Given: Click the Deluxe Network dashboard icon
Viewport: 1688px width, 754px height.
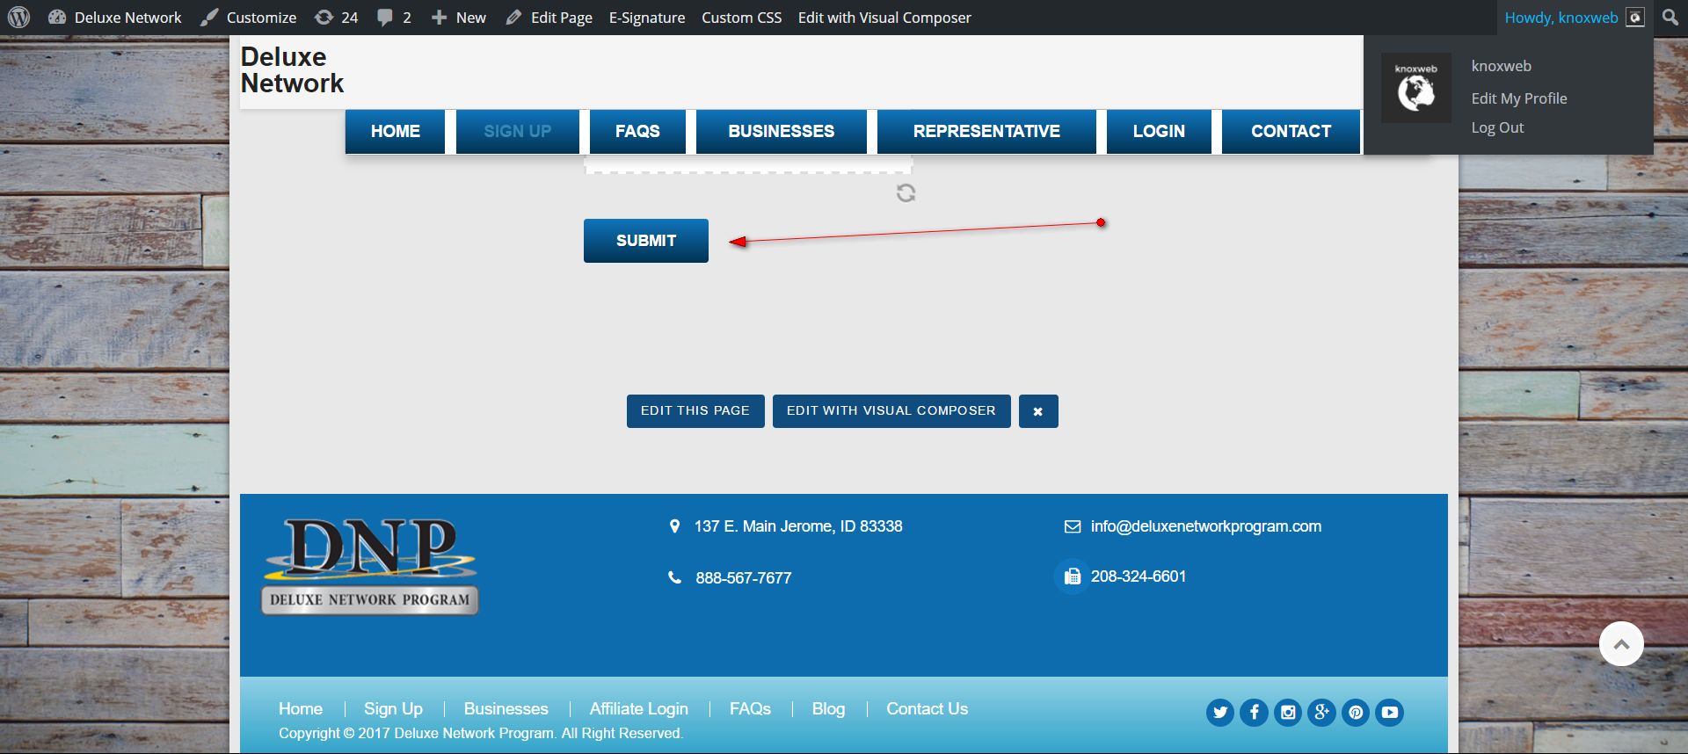Looking at the screenshot, I should pos(57,18).
